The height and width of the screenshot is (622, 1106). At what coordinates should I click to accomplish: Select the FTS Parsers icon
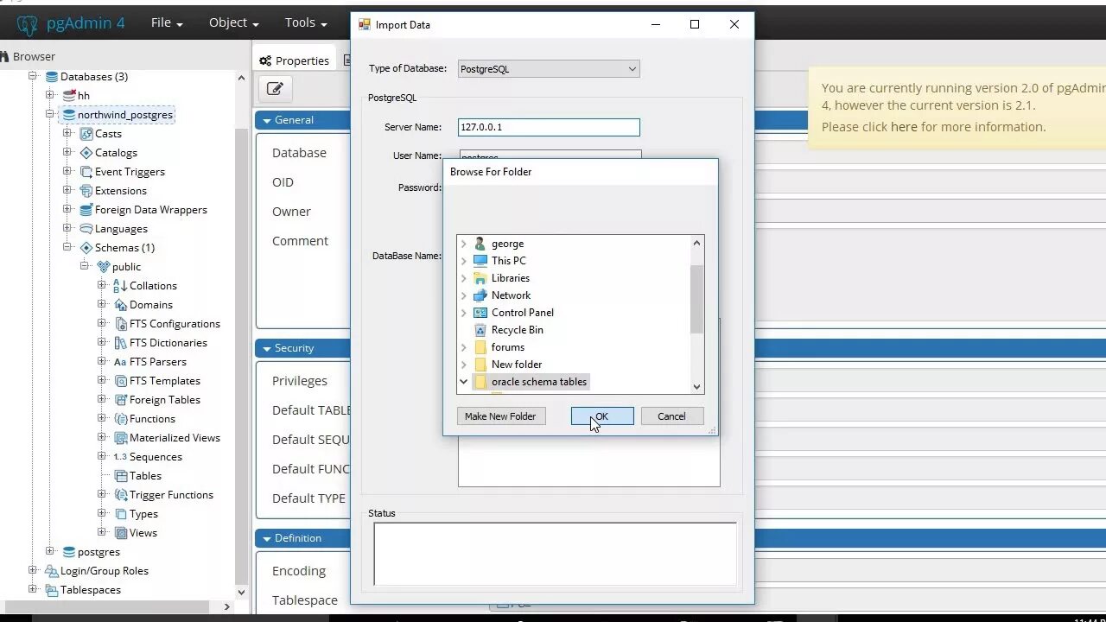click(x=120, y=362)
